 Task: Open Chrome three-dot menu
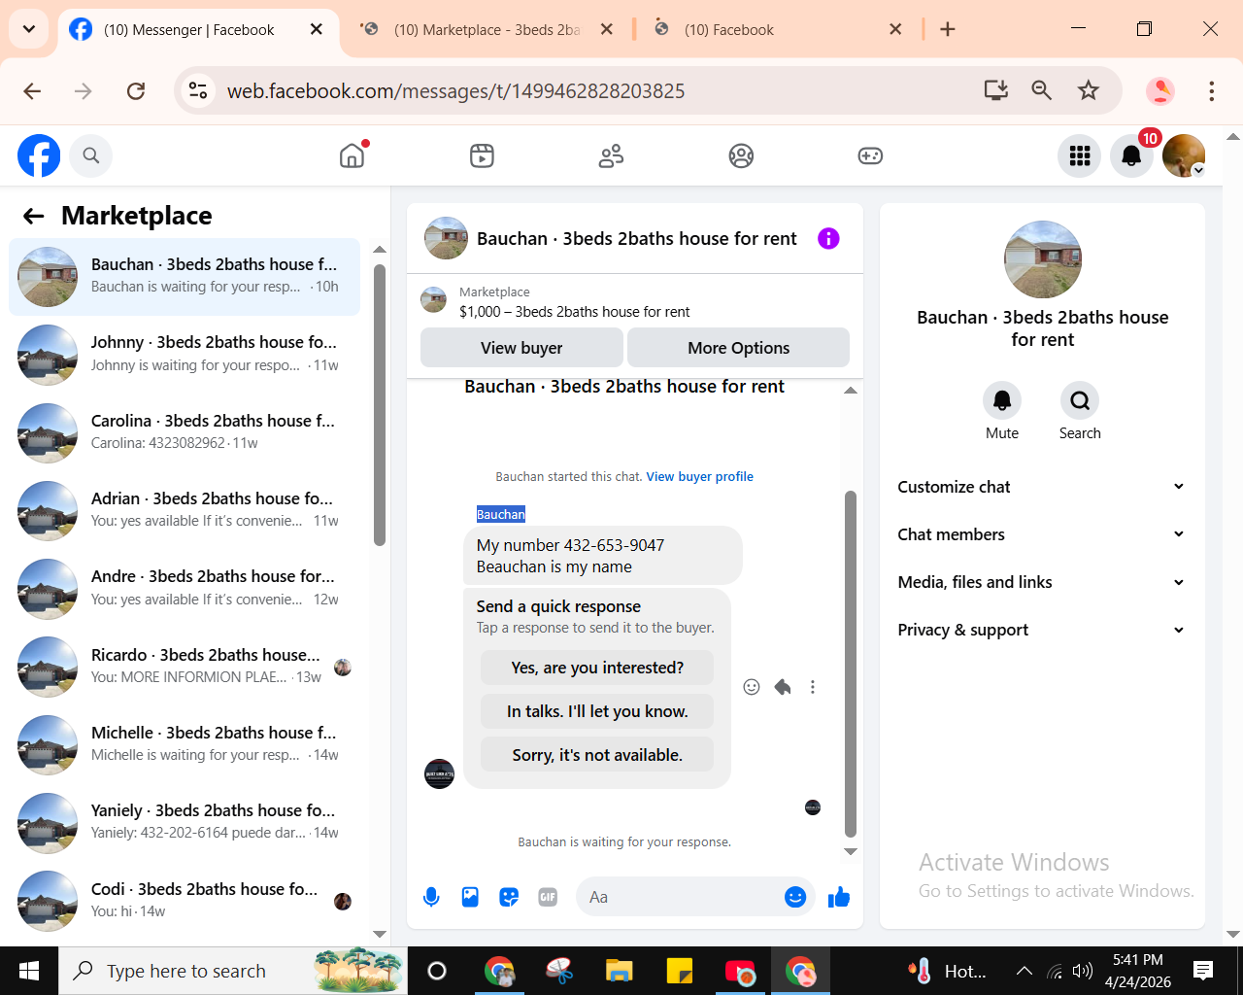pos(1211,90)
